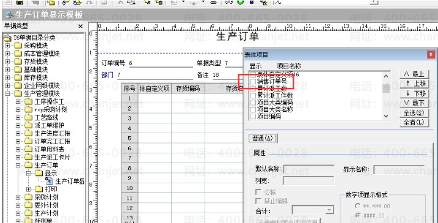The width and height of the screenshot is (438, 223).
Task: Click the 工艺路线 folder icon
Action: [29, 117]
